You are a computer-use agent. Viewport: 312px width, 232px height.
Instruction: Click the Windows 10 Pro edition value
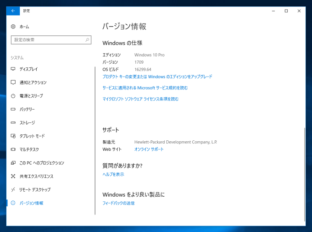click(x=150, y=55)
